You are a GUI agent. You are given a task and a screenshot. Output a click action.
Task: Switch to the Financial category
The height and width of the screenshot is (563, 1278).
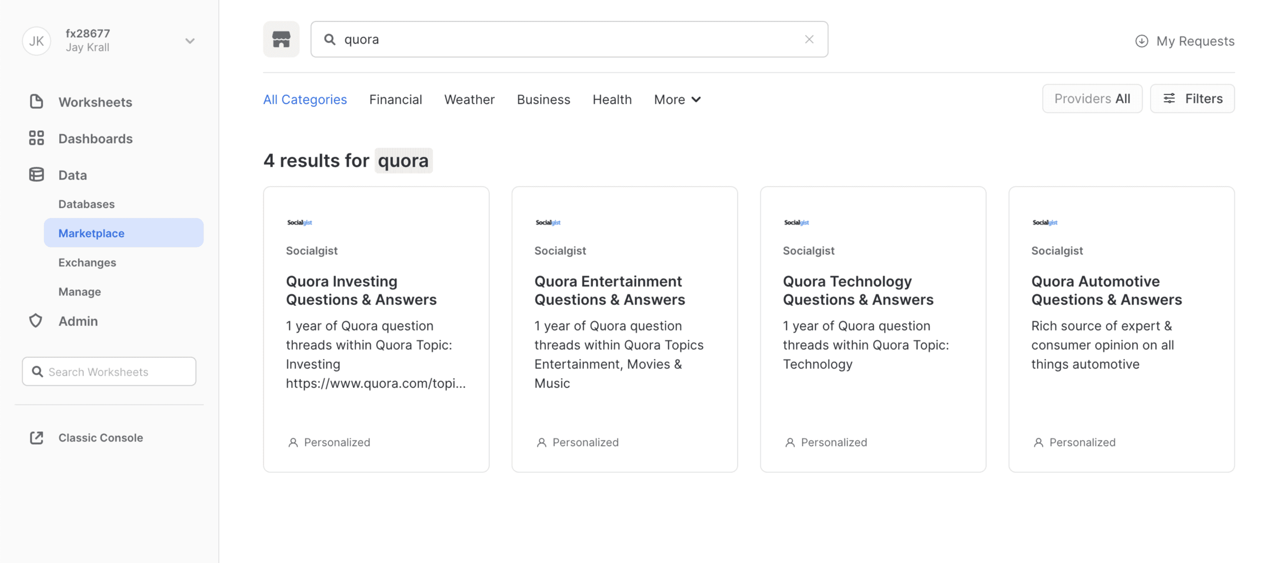click(395, 100)
